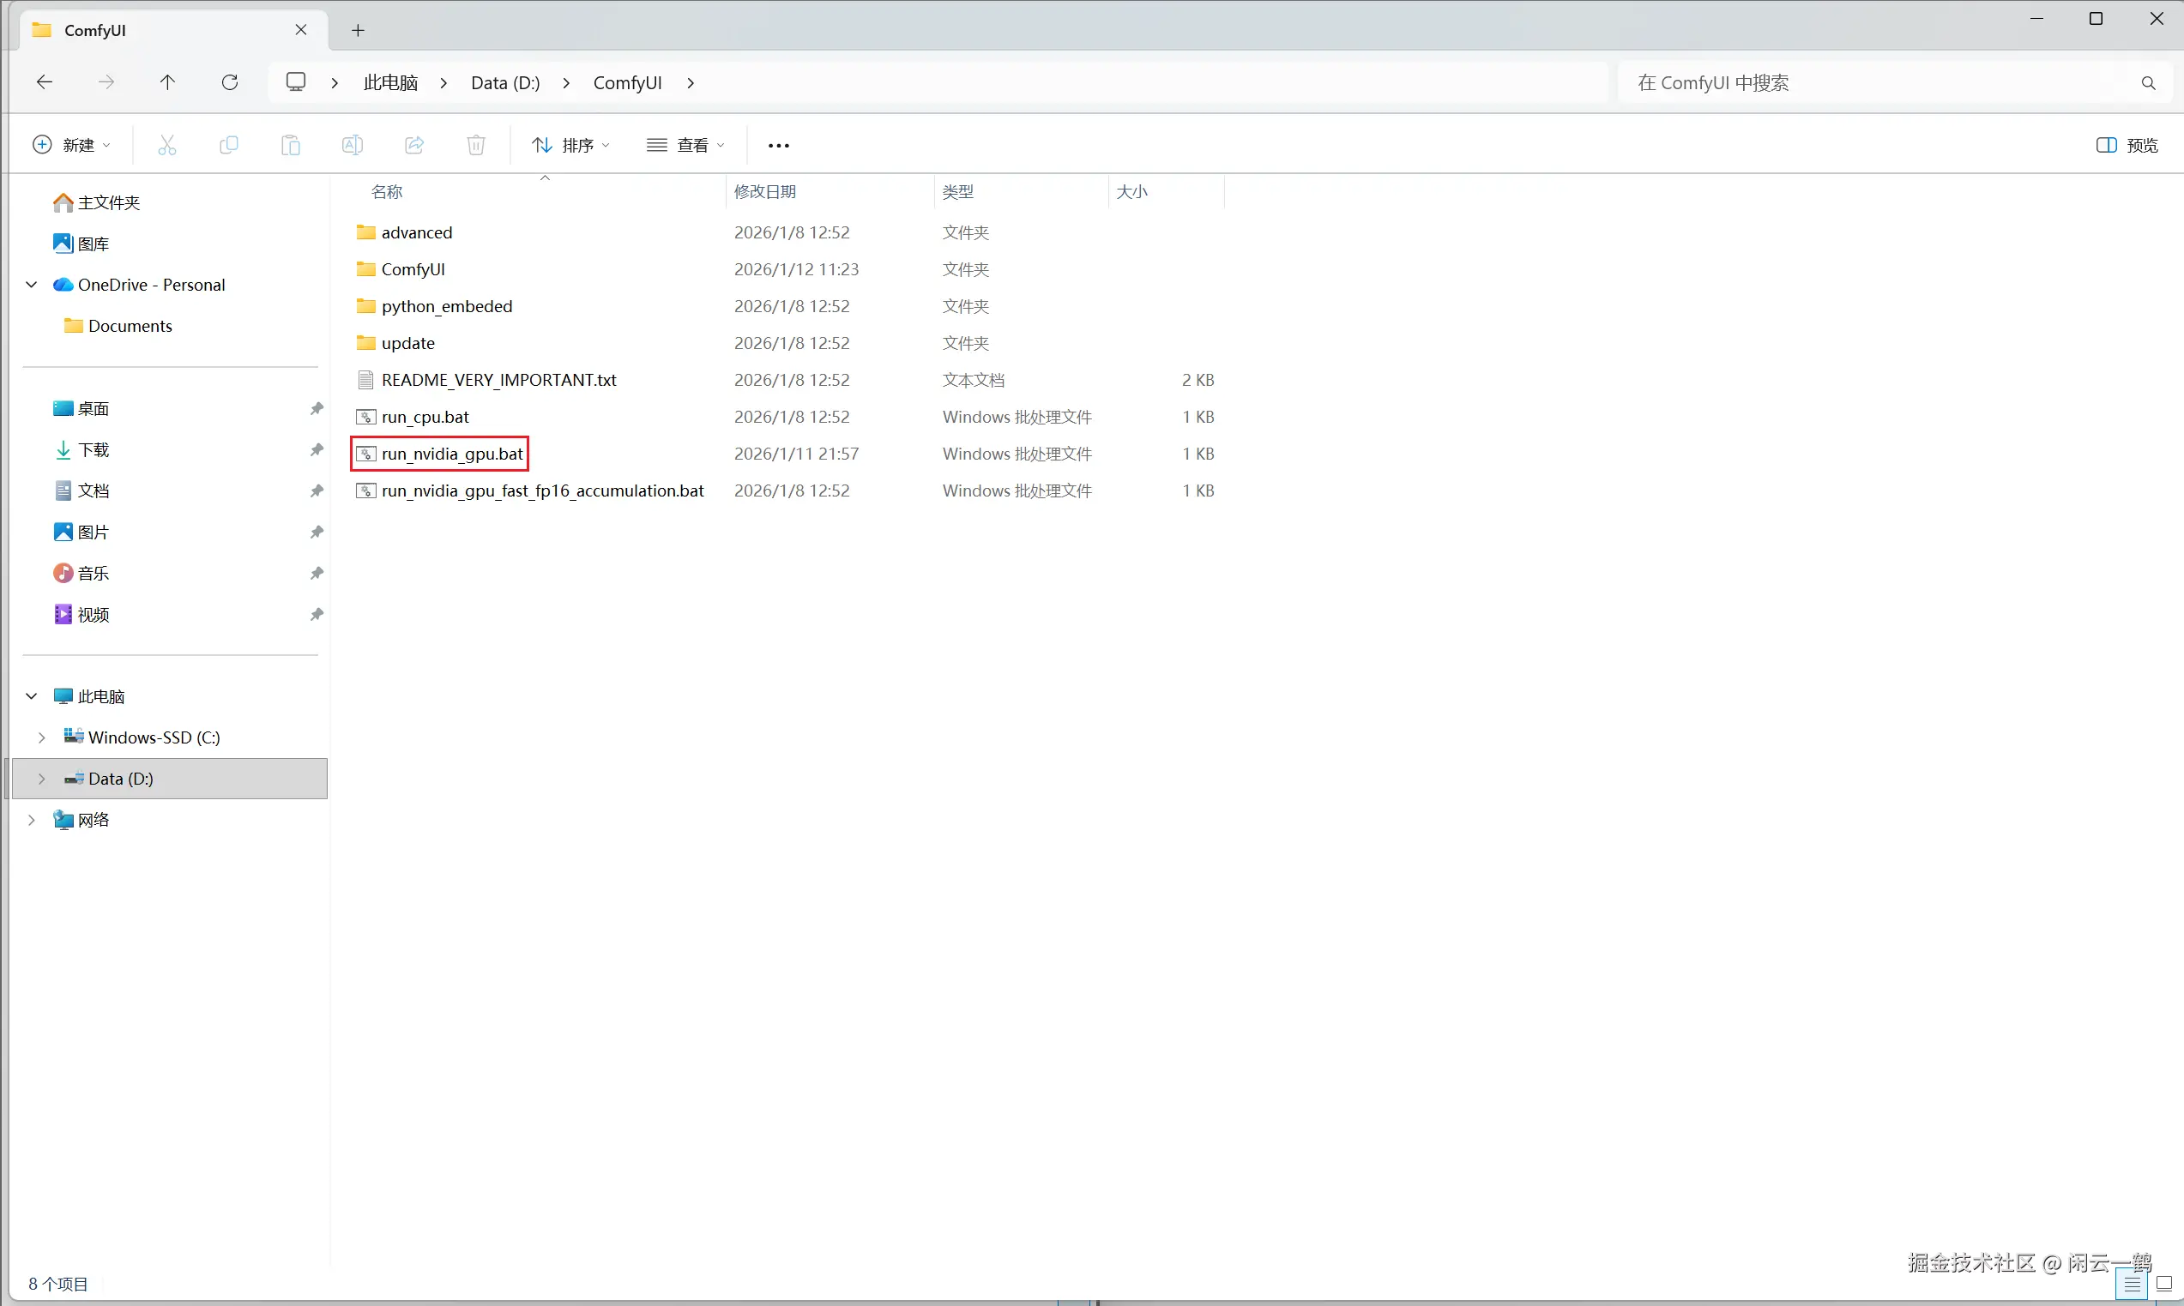Click the Paste clipboard icon
The height and width of the screenshot is (1306, 2184).
pyautogui.click(x=291, y=145)
